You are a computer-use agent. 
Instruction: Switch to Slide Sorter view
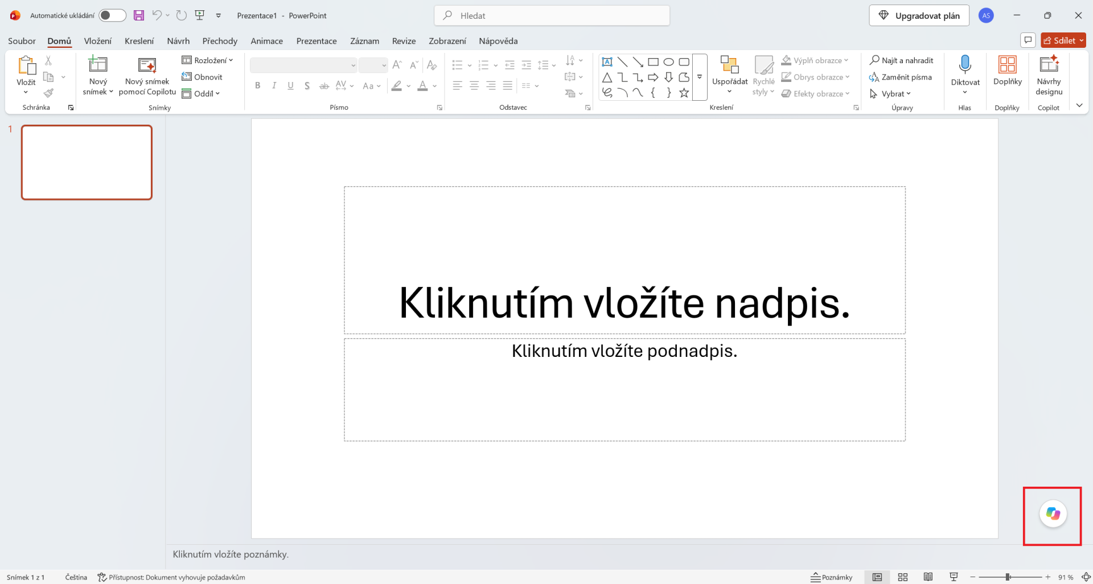903,577
